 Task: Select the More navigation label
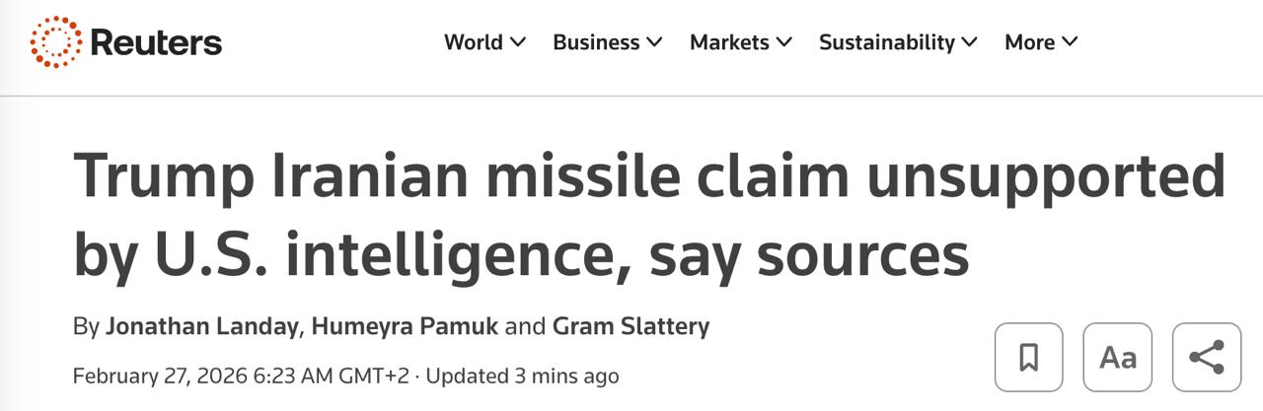tap(1029, 42)
